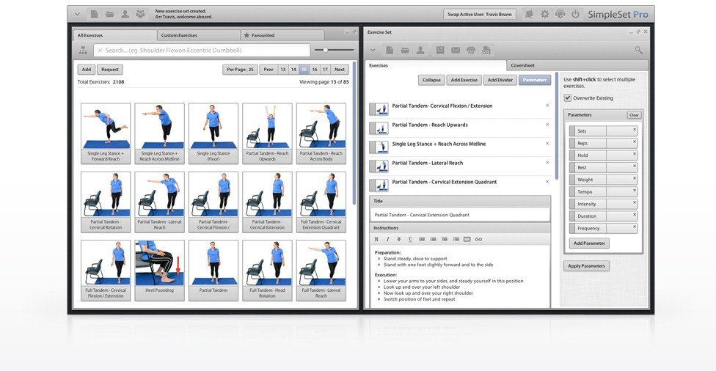Clear all parameters with Clear button
Screen dimensions: 716x371
[x=634, y=115]
